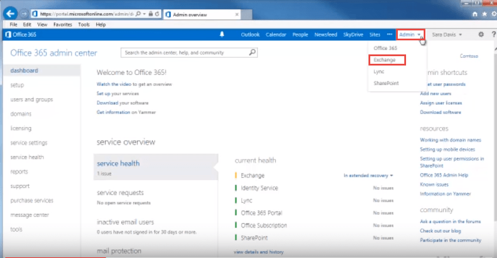Click Working with domain names resource
497x258 pixels.
[x=451, y=140]
